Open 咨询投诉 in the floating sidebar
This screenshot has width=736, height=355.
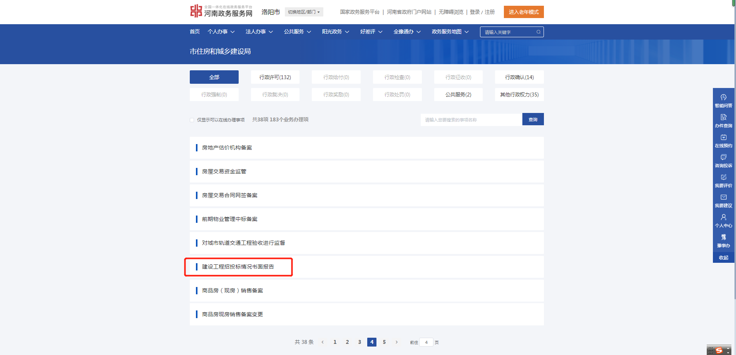723,158
